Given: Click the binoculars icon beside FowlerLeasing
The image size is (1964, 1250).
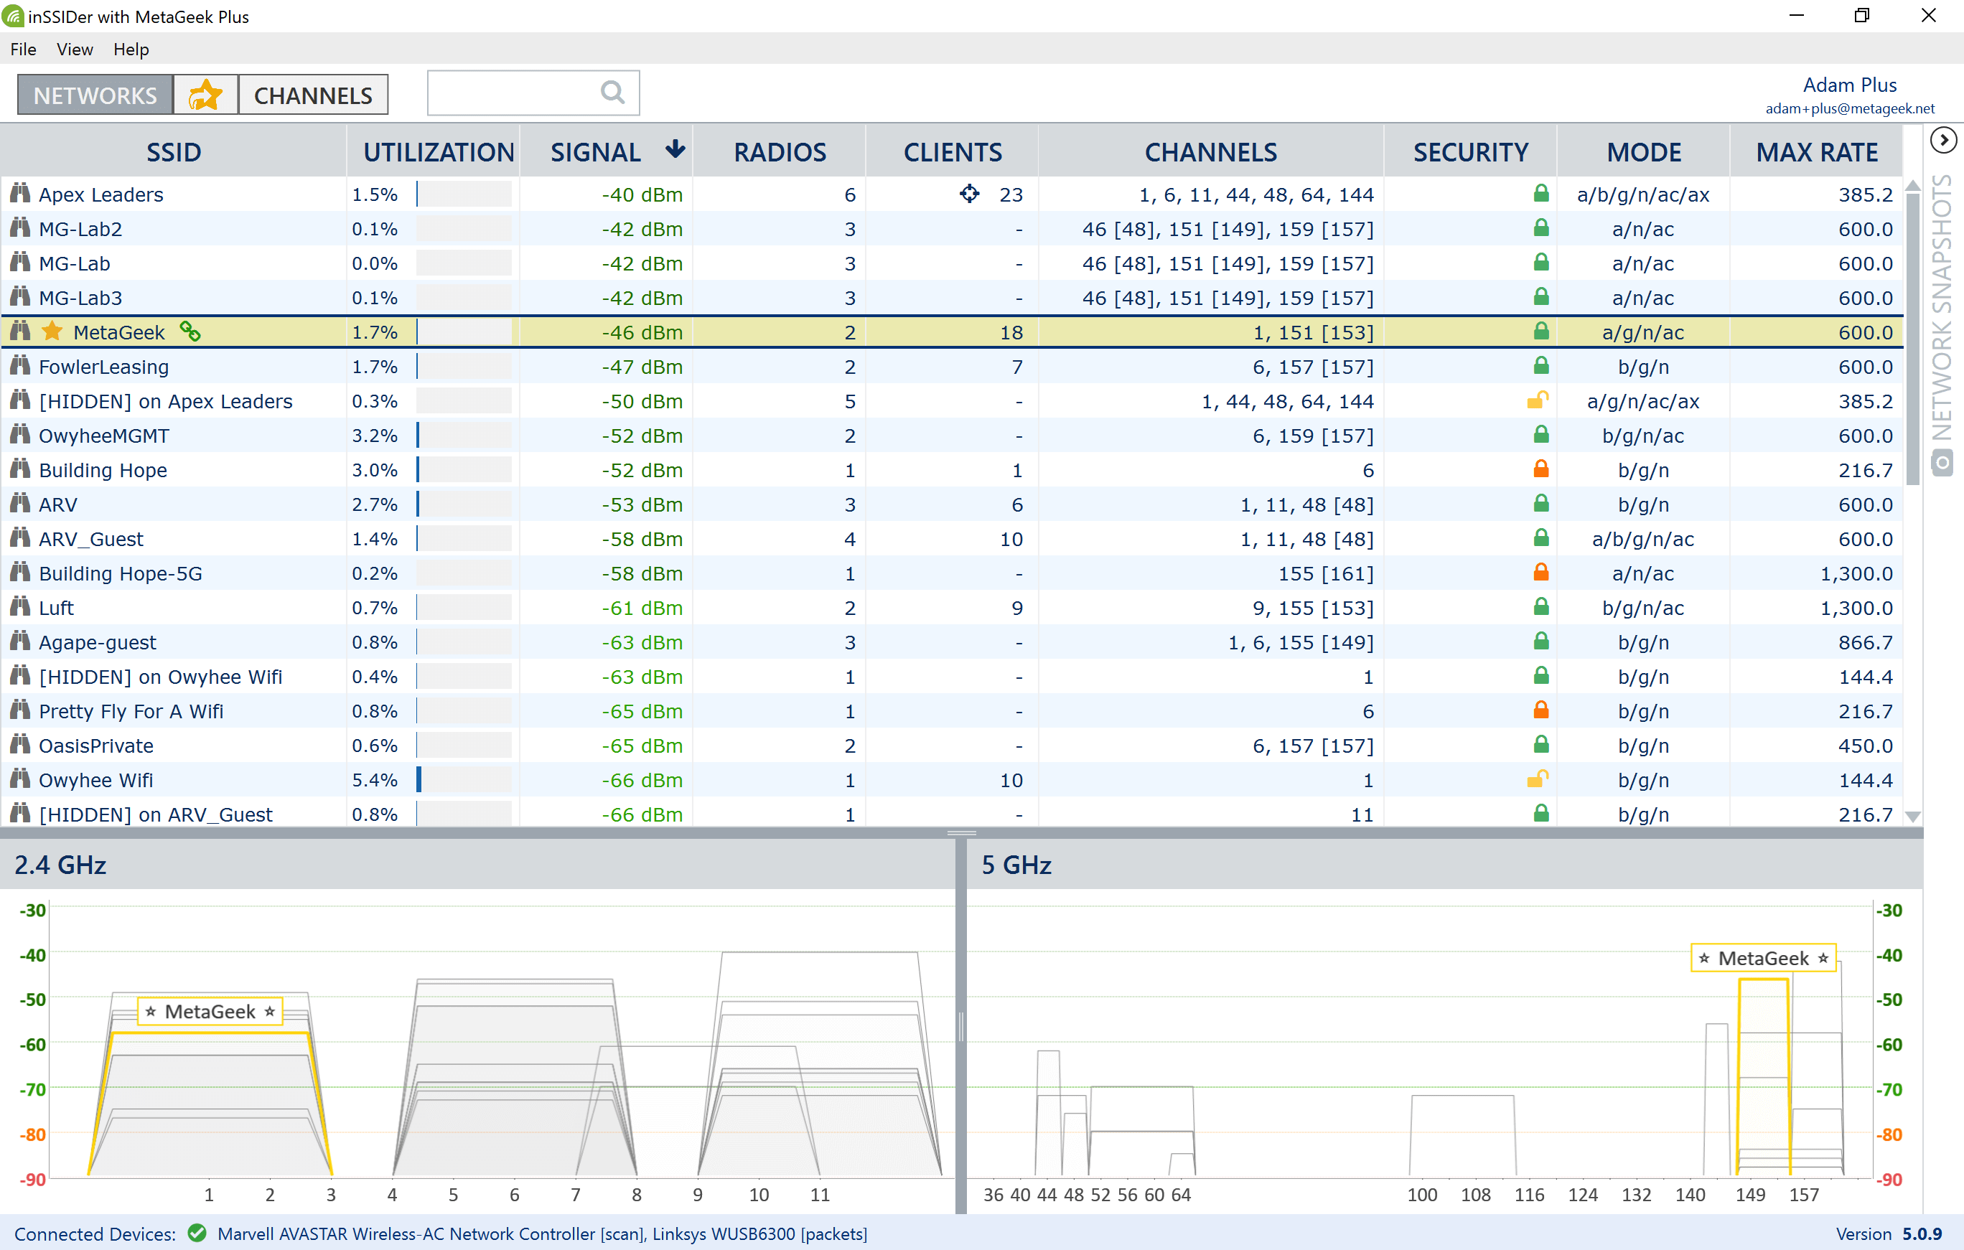Looking at the screenshot, I should (x=20, y=366).
